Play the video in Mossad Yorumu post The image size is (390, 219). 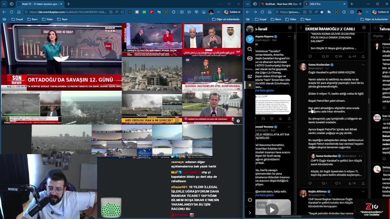click(272, 210)
